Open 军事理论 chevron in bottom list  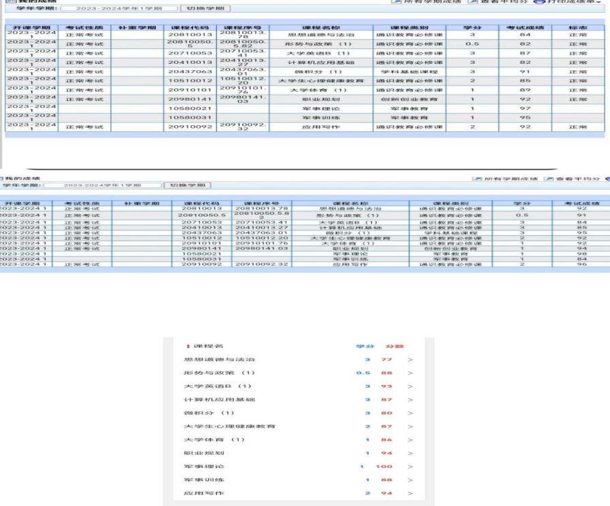(410, 467)
